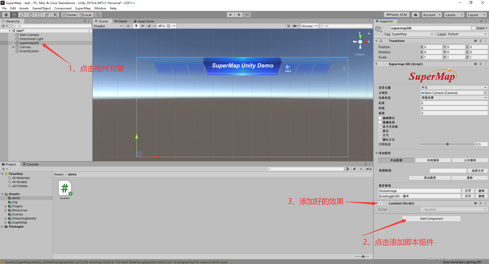
Task: Select Main Camera in Hierarchy
Action: 29,35
